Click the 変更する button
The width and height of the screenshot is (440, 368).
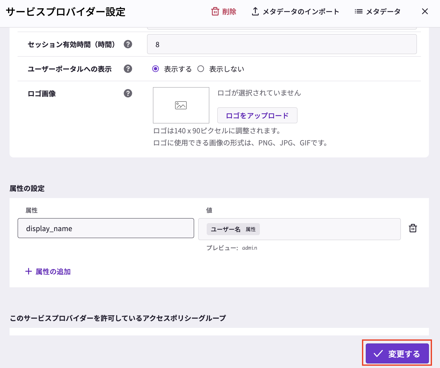point(397,353)
